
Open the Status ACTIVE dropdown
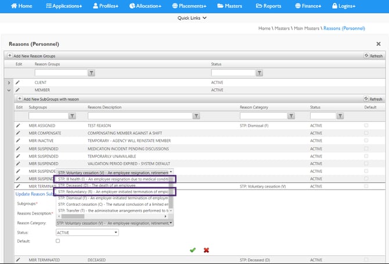(87, 233)
